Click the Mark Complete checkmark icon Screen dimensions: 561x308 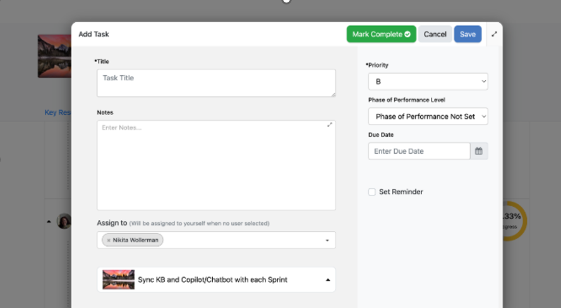click(x=407, y=34)
